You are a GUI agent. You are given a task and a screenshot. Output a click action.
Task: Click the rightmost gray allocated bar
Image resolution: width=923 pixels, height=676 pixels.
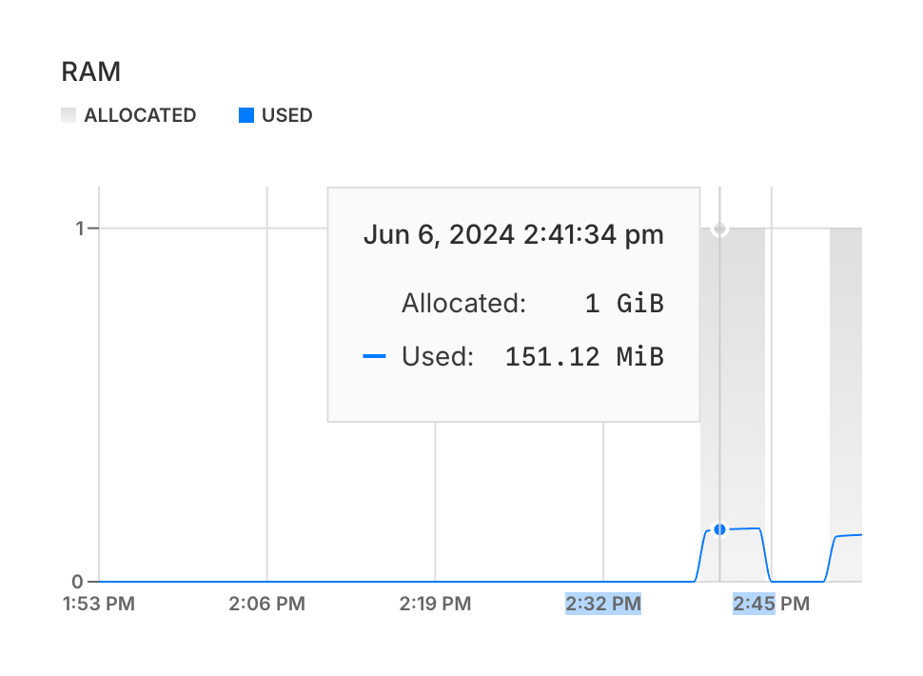point(845,381)
